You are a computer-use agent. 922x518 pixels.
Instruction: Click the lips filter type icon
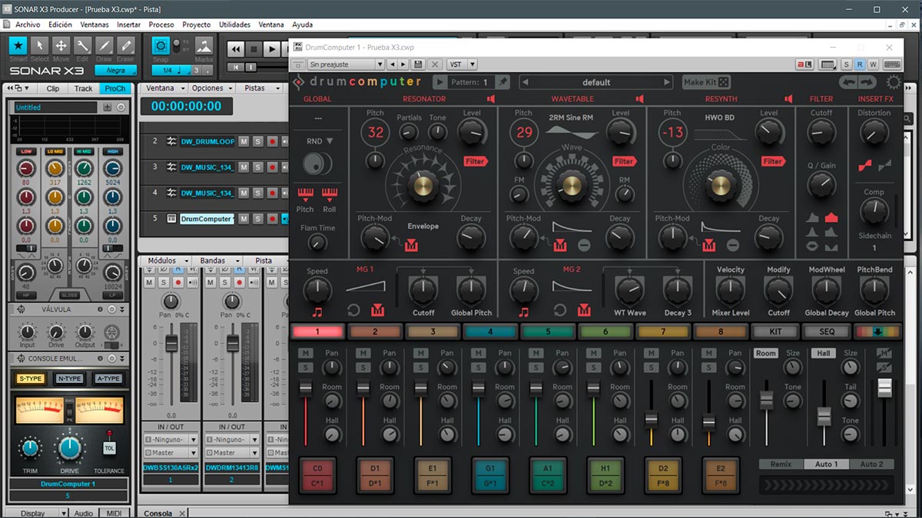click(812, 246)
